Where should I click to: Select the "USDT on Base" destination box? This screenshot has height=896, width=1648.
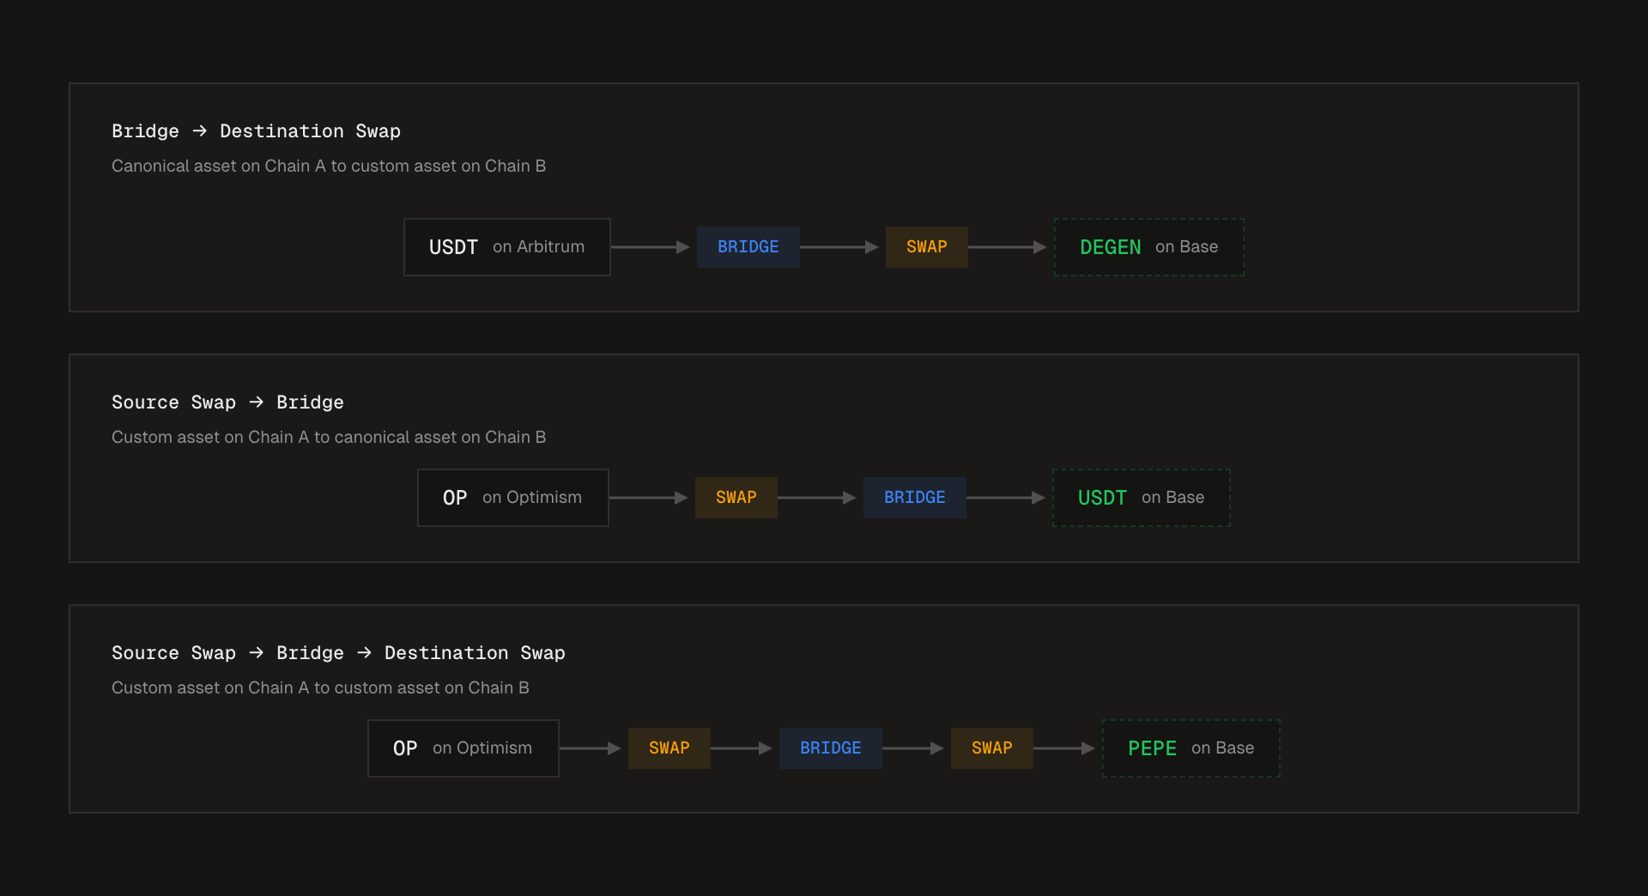(1142, 498)
